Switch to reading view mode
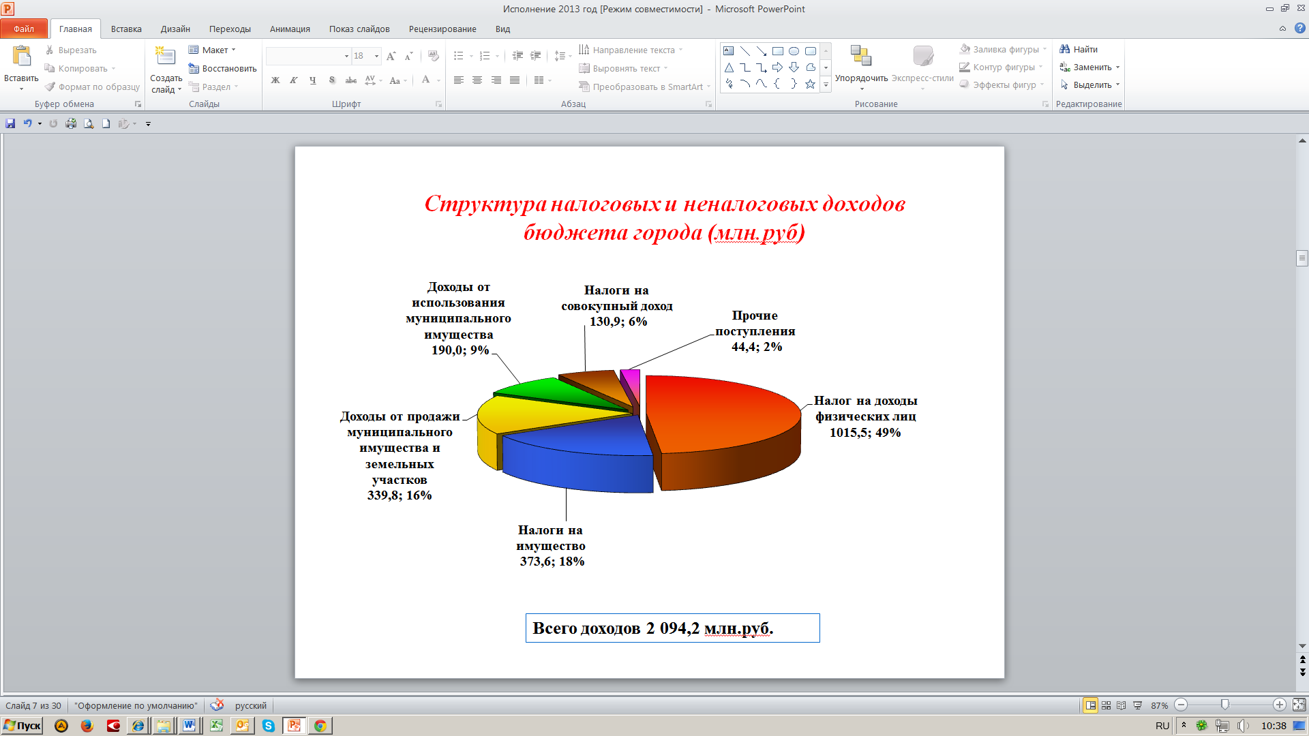This screenshot has width=1309, height=736. click(1122, 705)
